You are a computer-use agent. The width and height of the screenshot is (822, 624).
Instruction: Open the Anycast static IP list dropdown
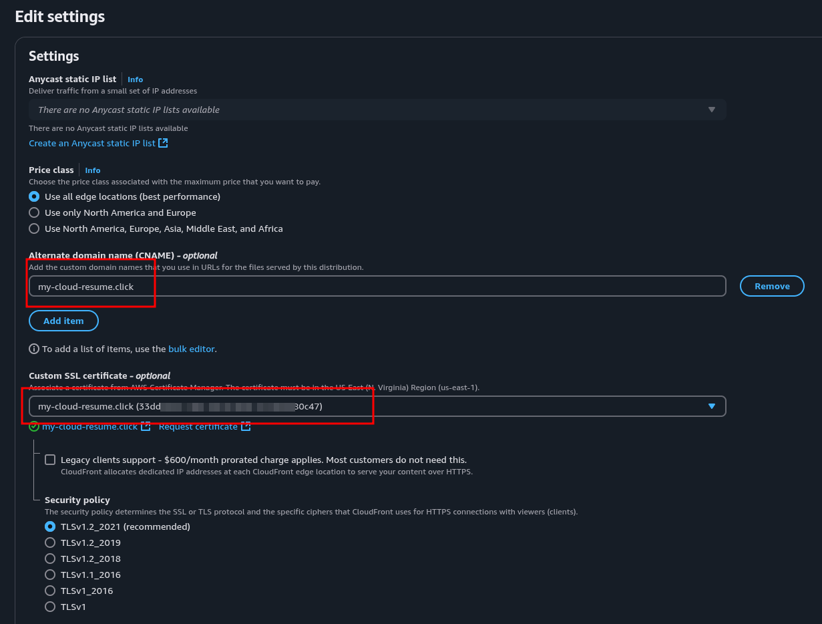click(x=711, y=110)
